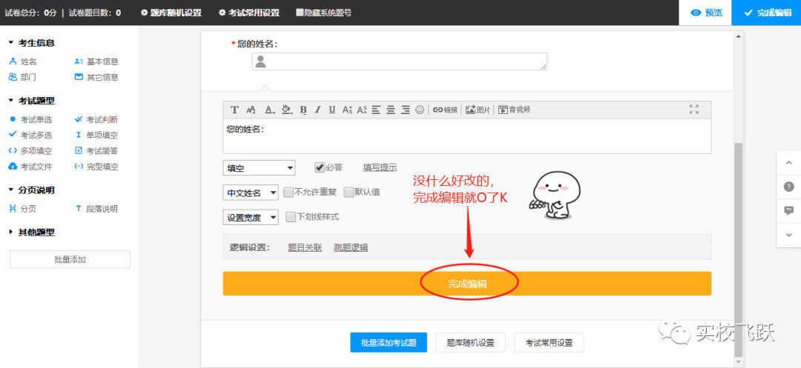
Task: Add a 考试文件 upload question
Action: pos(30,167)
